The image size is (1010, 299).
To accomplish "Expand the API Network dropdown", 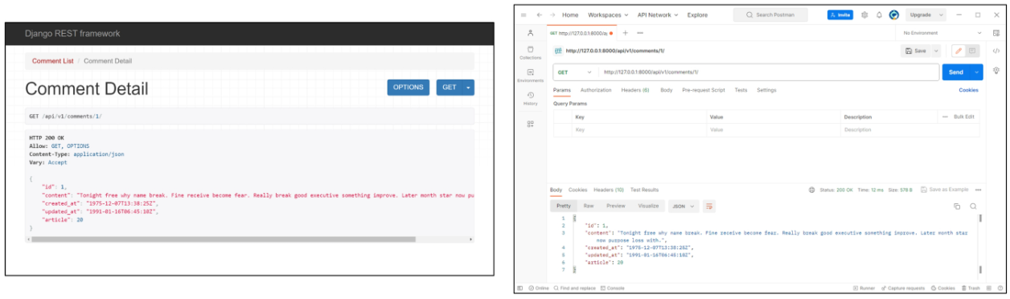I will [x=658, y=14].
